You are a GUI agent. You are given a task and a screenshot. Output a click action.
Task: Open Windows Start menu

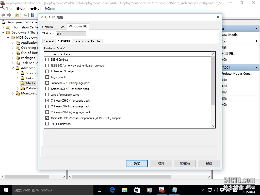coord(6,190)
